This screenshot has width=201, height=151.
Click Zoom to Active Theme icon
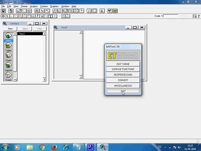coord(60,11)
